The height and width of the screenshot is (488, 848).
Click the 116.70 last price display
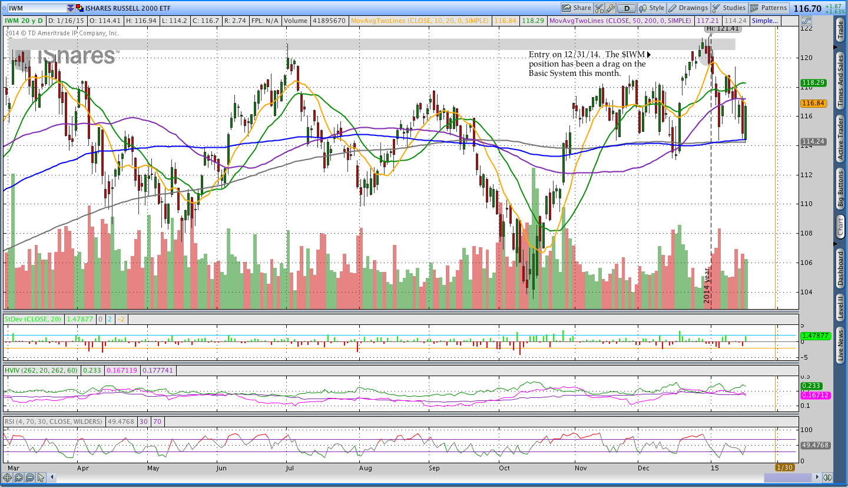807,9
